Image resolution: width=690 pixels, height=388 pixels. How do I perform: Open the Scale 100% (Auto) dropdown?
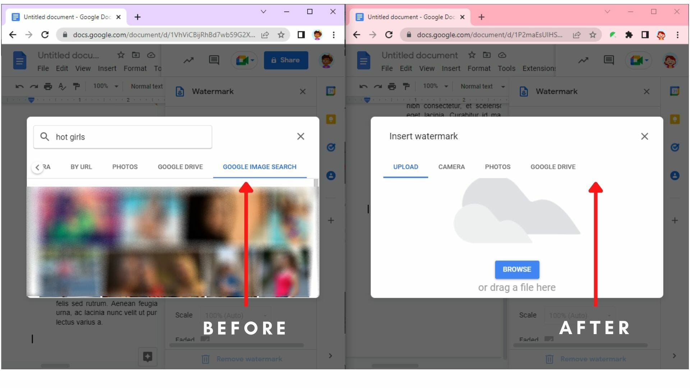pos(235,315)
